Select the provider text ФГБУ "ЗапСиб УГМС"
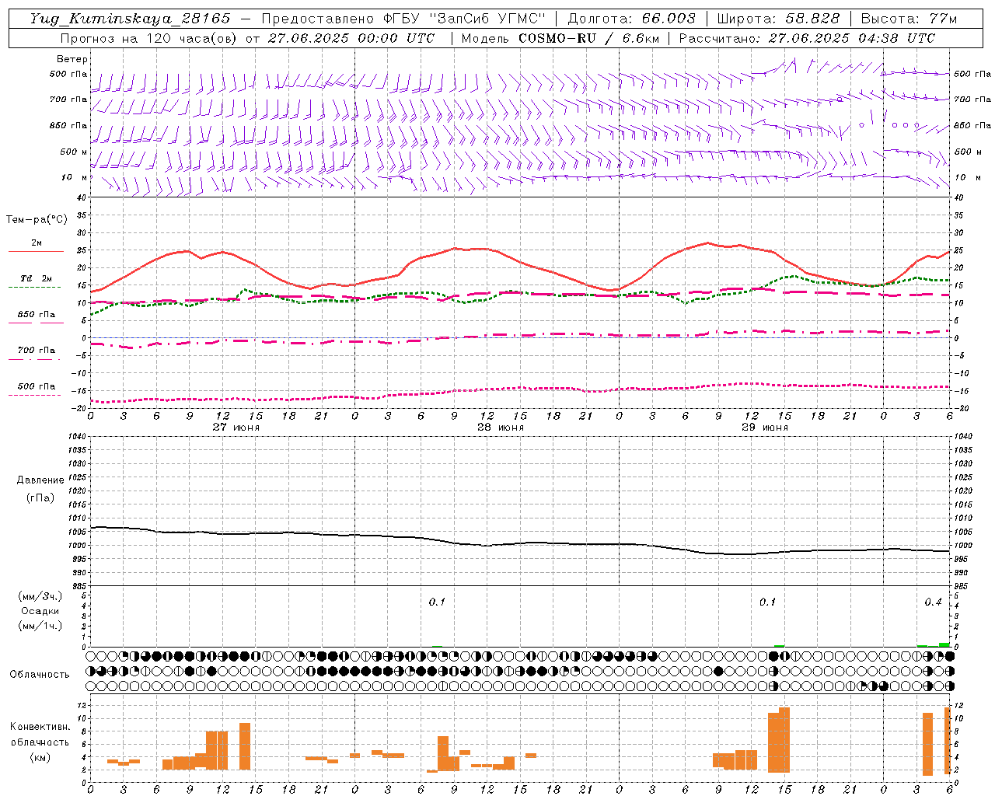Image resolution: width=995 pixels, height=796 pixels. coord(464,19)
